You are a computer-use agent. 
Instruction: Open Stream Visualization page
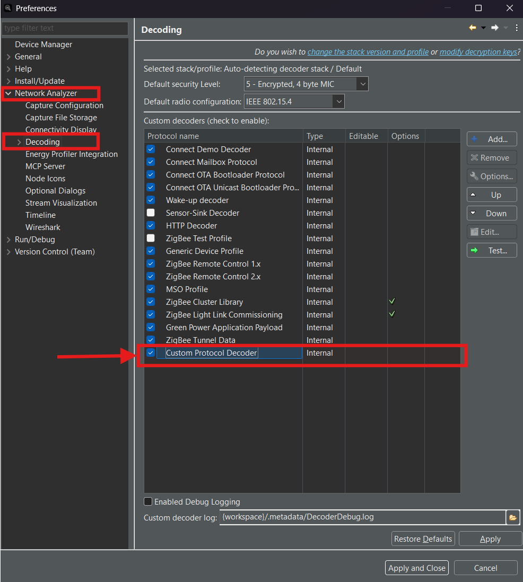pos(62,203)
